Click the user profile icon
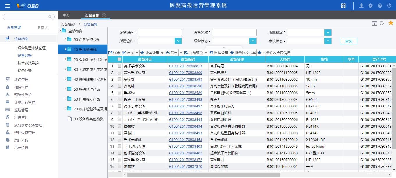 coord(361,6)
